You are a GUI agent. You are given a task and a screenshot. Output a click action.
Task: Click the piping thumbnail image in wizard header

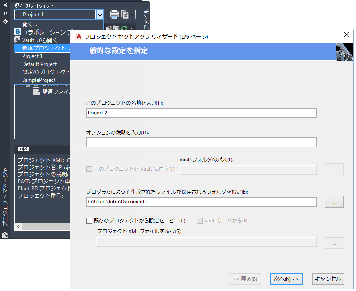click(344, 52)
